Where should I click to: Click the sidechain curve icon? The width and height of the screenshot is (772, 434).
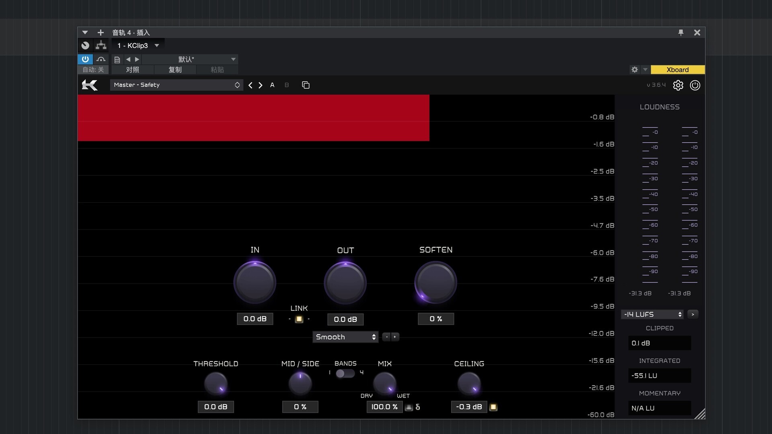click(101, 59)
